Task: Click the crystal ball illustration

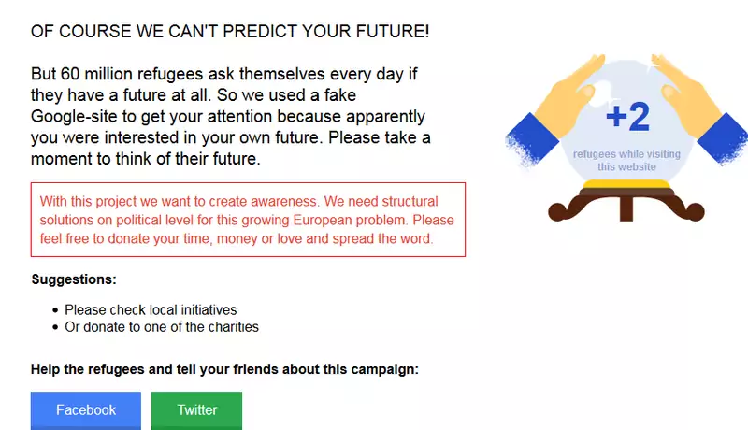Action: tap(626, 125)
